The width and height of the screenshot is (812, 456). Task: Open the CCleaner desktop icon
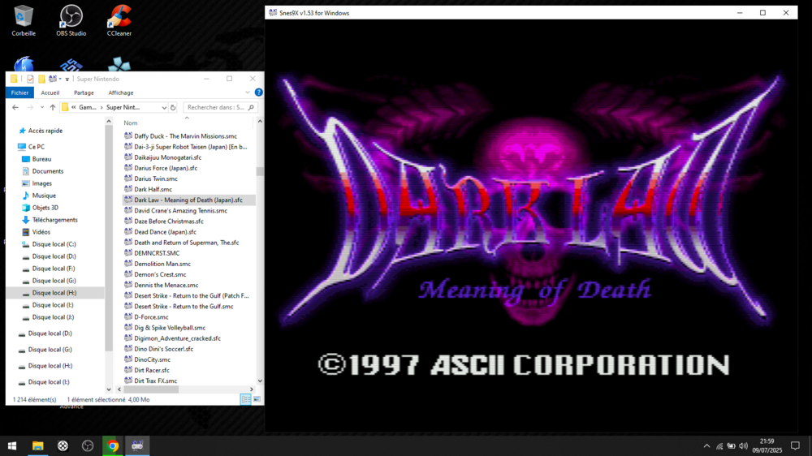point(119,16)
